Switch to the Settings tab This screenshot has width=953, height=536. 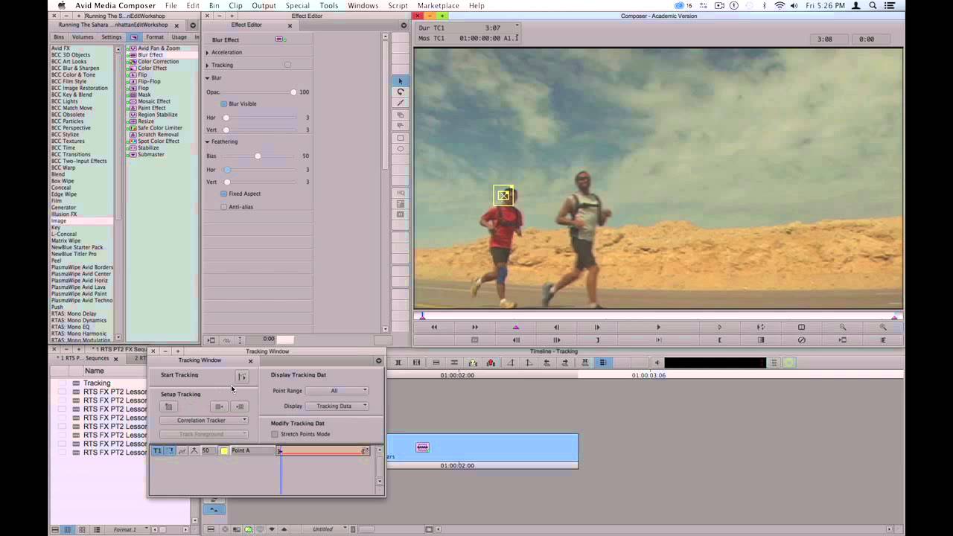click(x=112, y=37)
